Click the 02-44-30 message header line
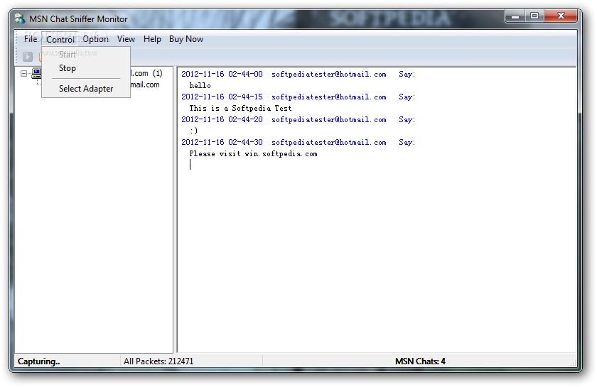Image resolution: width=597 pixels, height=387 pixels. [x=298, y=142]
